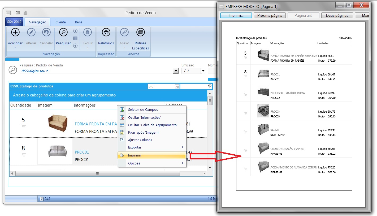Click the Anexo paperclip icon
Image resolution: width=377 pixels, height=216 pixels.
click(x=124, y=32)
